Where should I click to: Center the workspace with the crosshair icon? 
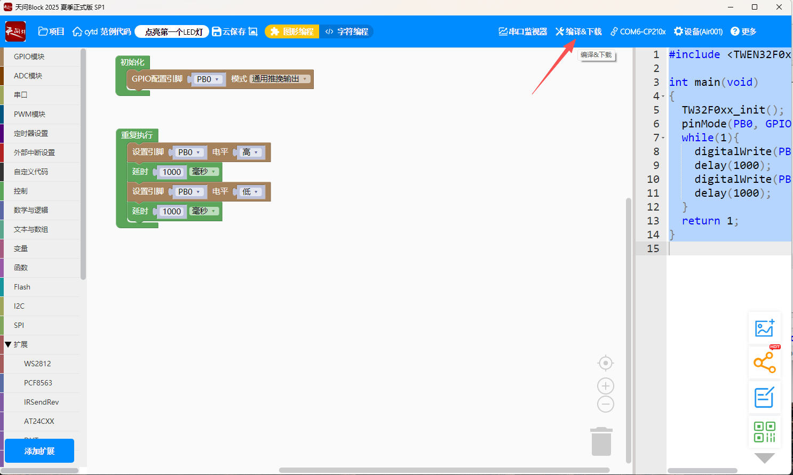(x=605, y=363)
